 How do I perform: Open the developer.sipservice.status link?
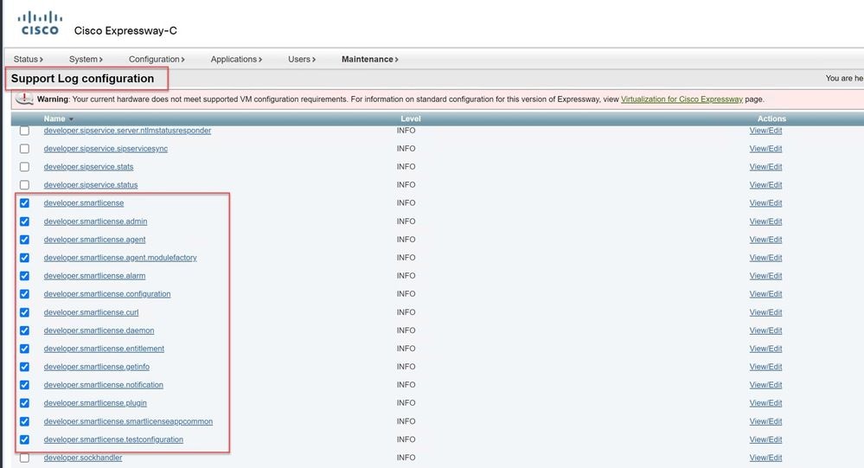[90, 184]
